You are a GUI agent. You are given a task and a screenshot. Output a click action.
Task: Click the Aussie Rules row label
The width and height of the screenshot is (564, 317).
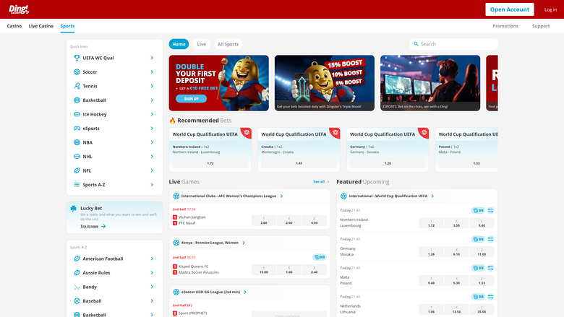point(96,272)
